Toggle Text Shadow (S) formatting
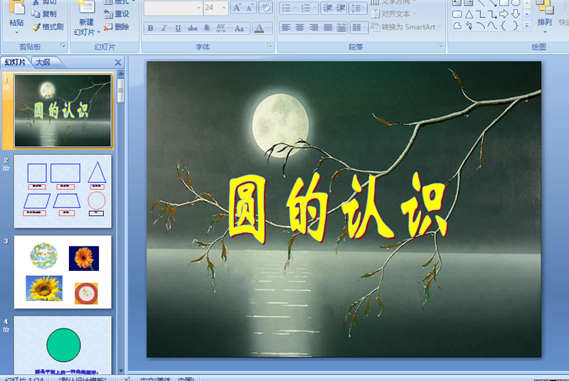 tap(206, 28)
